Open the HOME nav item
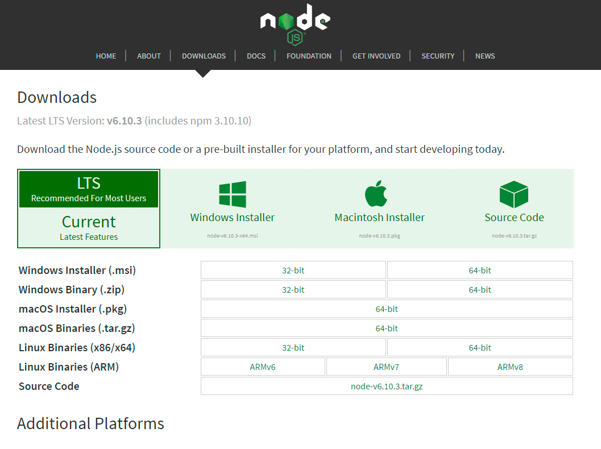The height and width of the screenshot is (449, 601). 106,56
